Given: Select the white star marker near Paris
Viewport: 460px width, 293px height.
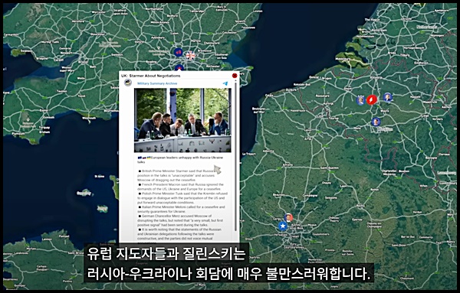Looking at the screenshot, I should click(282, 226).
